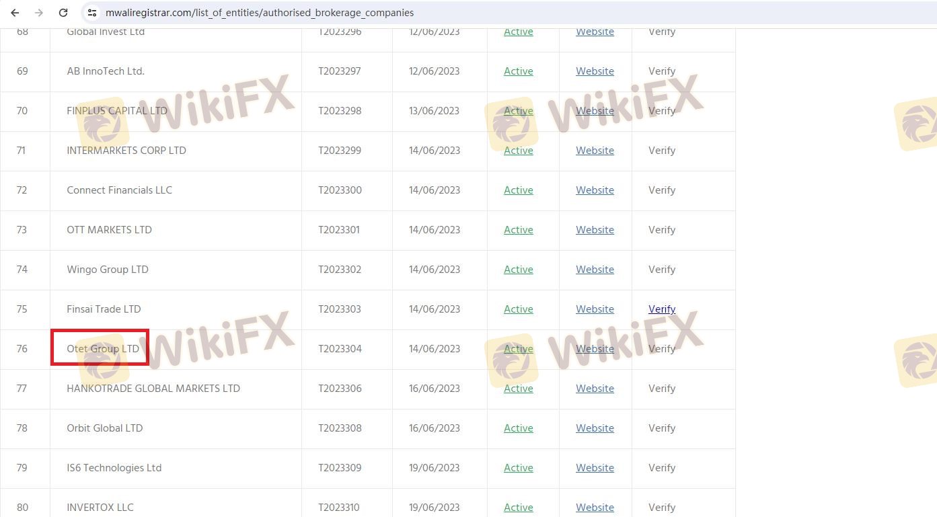The width and height of the screenshot is (937, 517).
Task: Visit the Orbit Global LTD Website link
Action: [595, 428]
